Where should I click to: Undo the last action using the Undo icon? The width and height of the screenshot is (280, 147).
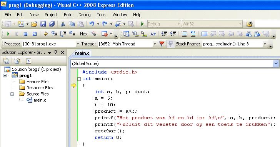(x=92, y=24)
